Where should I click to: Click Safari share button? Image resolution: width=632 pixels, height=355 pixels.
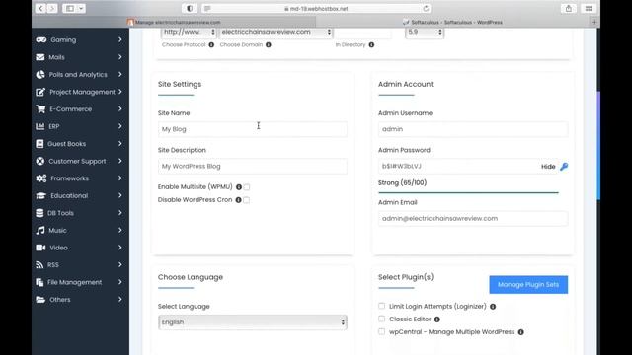(569, 8)
